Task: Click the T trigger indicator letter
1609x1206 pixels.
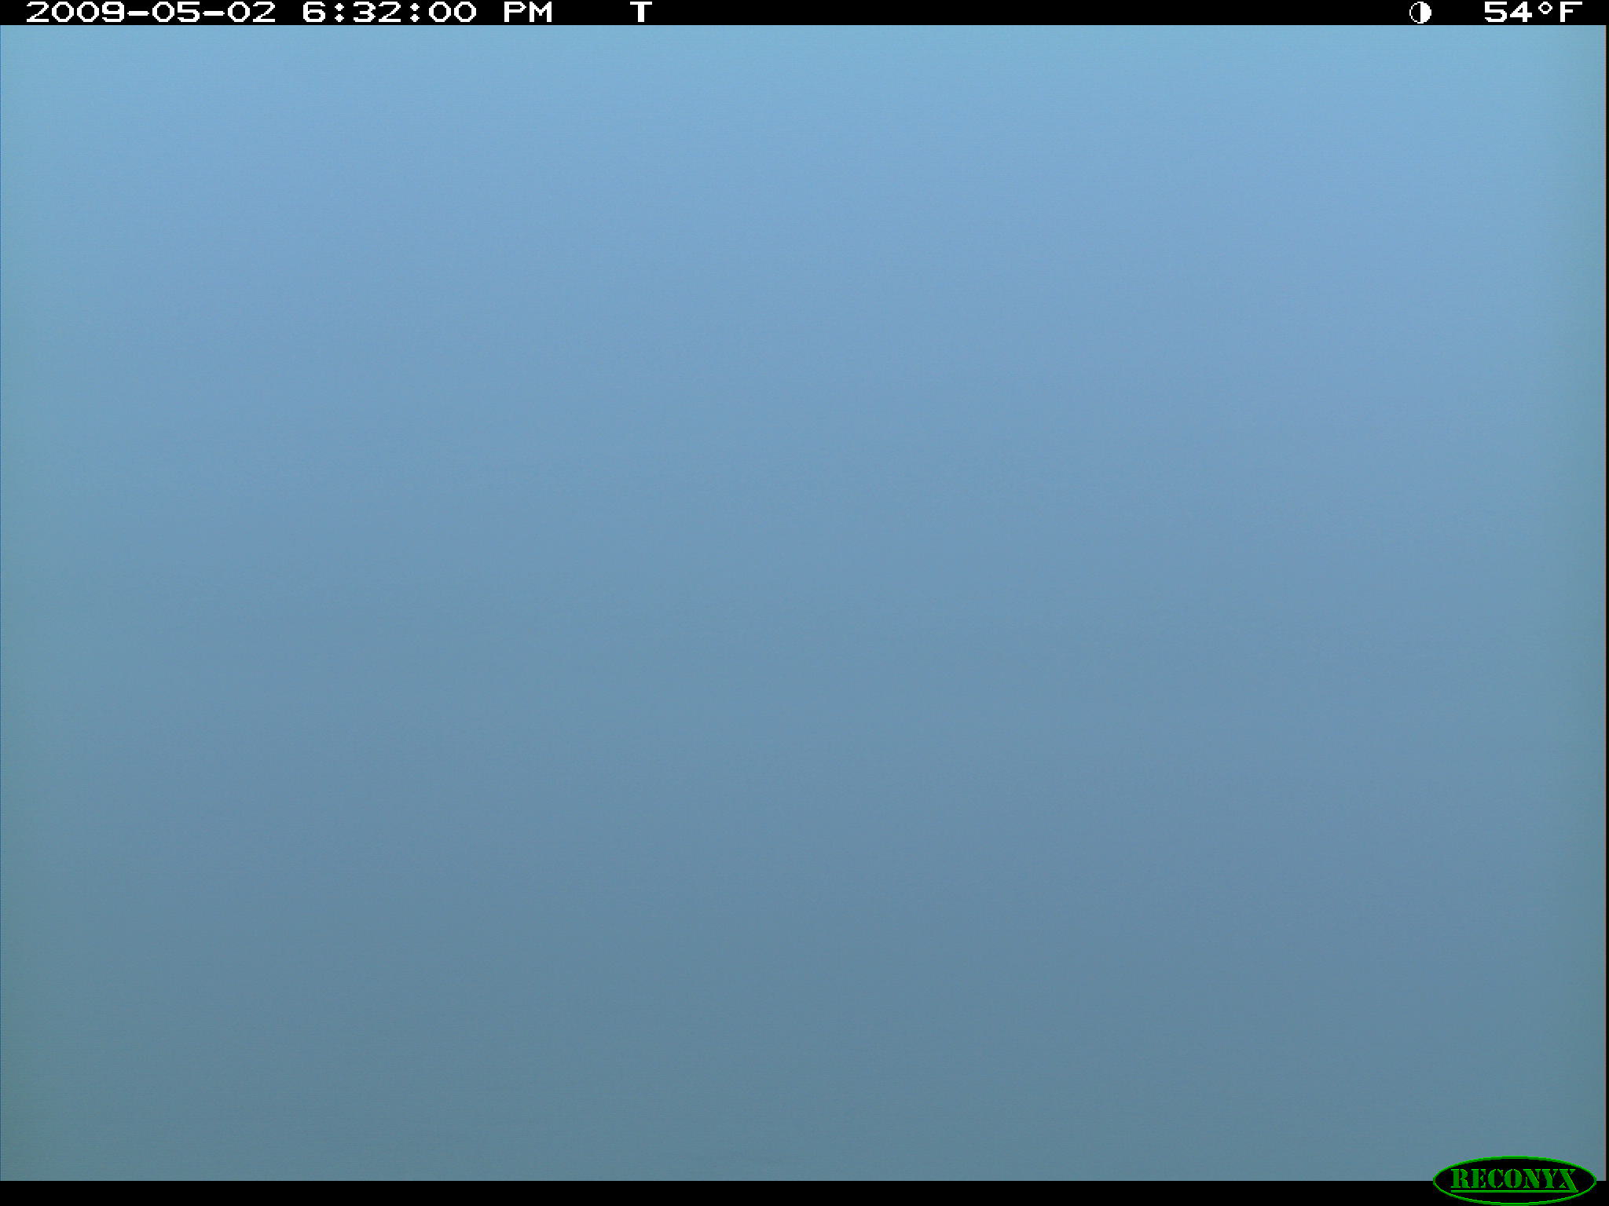Action: (641, 12)
